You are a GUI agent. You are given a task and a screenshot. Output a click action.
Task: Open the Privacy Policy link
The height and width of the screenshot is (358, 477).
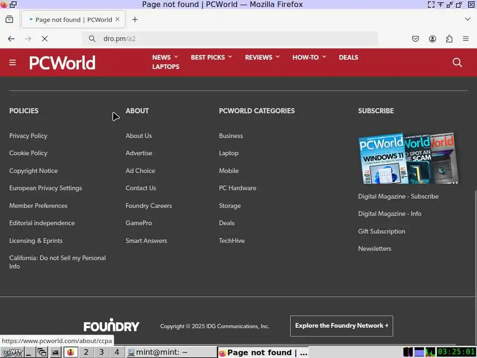pos(28,136)
